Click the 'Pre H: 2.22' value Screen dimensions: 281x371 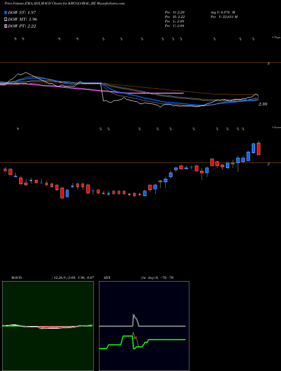[175, 17]
